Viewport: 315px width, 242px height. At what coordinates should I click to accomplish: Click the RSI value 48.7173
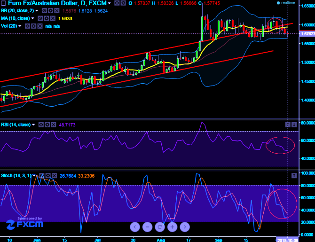[x=67, y=125]
